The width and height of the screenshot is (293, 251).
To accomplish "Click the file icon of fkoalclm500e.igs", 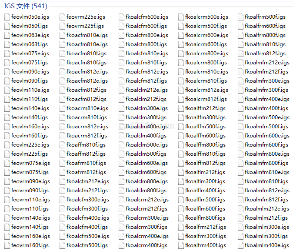I will pos(121,145).
